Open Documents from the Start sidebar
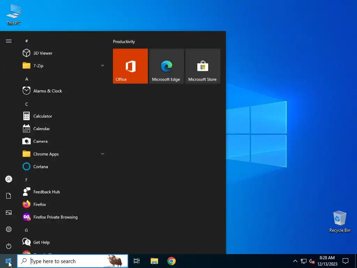The height and width of the screenshot is (268, 357). coord(9,196)
